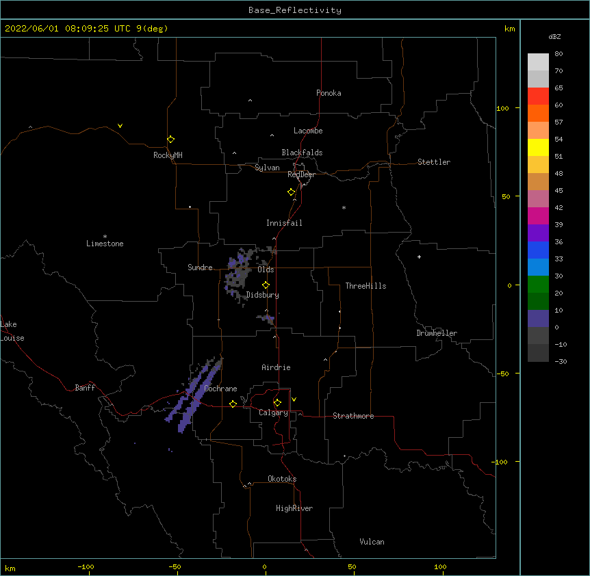Click the RedDeer label
The width and height of the screenshot is (590, 576).
(x=301, y=174)
